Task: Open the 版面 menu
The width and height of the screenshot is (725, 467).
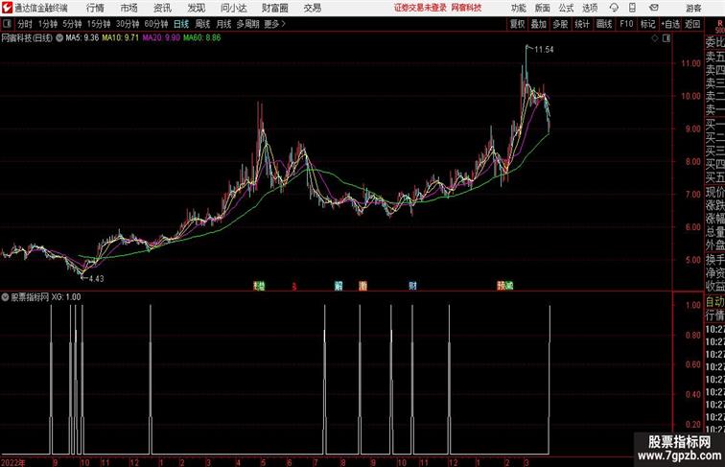Action: click(x=543, y=8)
